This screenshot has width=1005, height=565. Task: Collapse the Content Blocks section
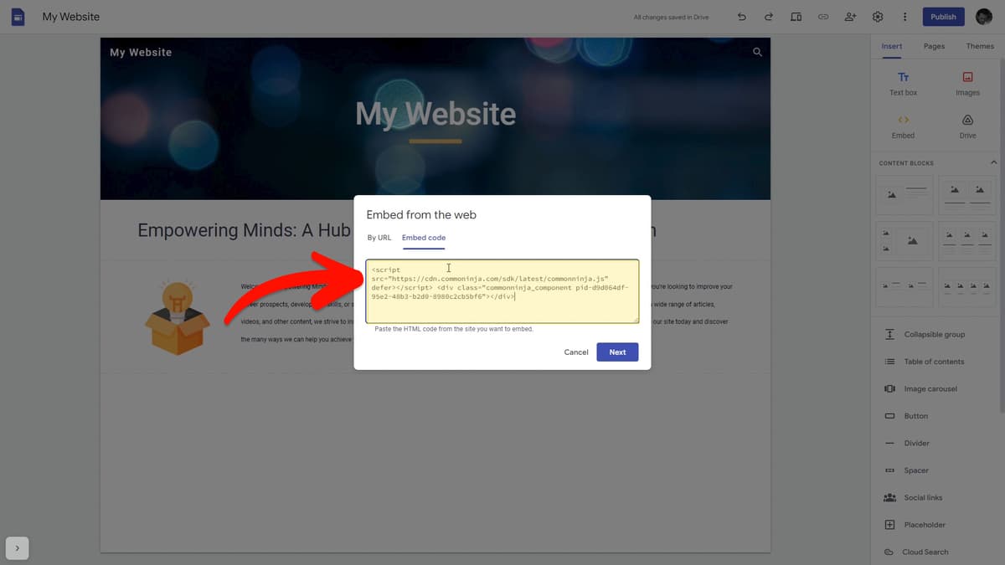point(993,162)
